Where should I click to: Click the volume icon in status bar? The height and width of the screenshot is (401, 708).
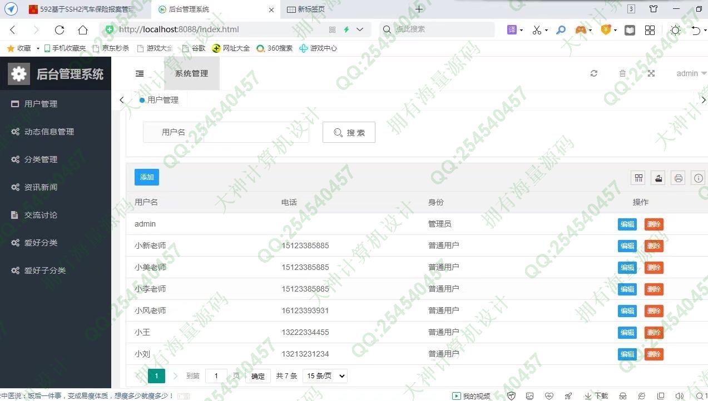click(x=679, y=396)
